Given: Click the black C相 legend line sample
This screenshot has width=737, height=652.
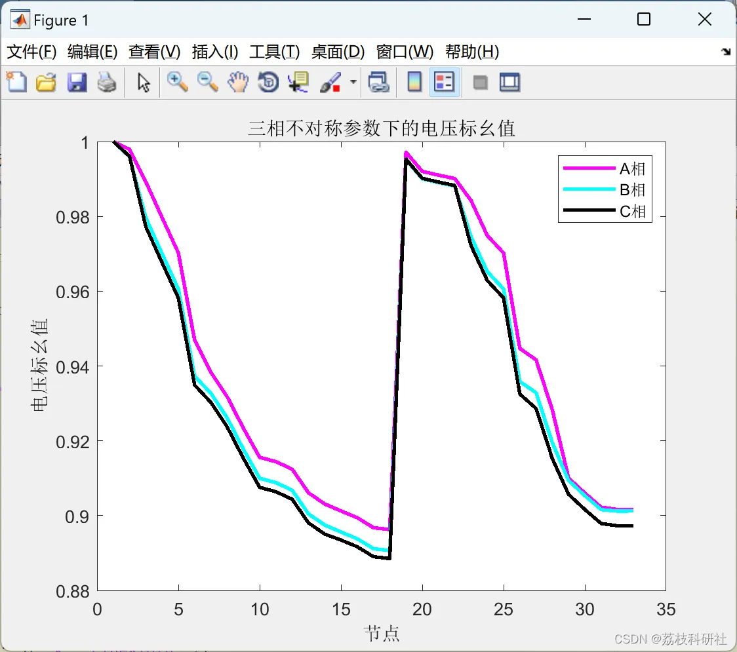Looking at the screenshot, I should click(x=589, y=210).
